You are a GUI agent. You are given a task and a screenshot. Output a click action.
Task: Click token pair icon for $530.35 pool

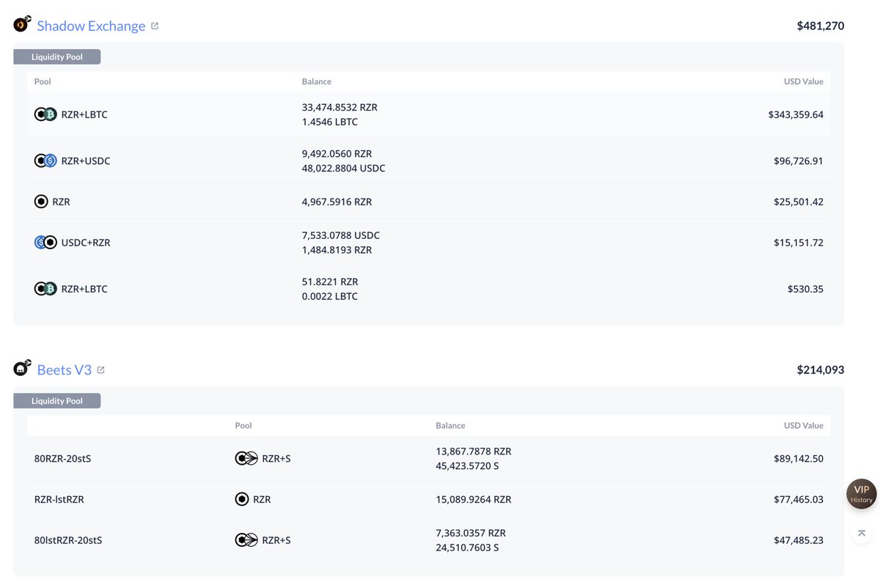45,289
